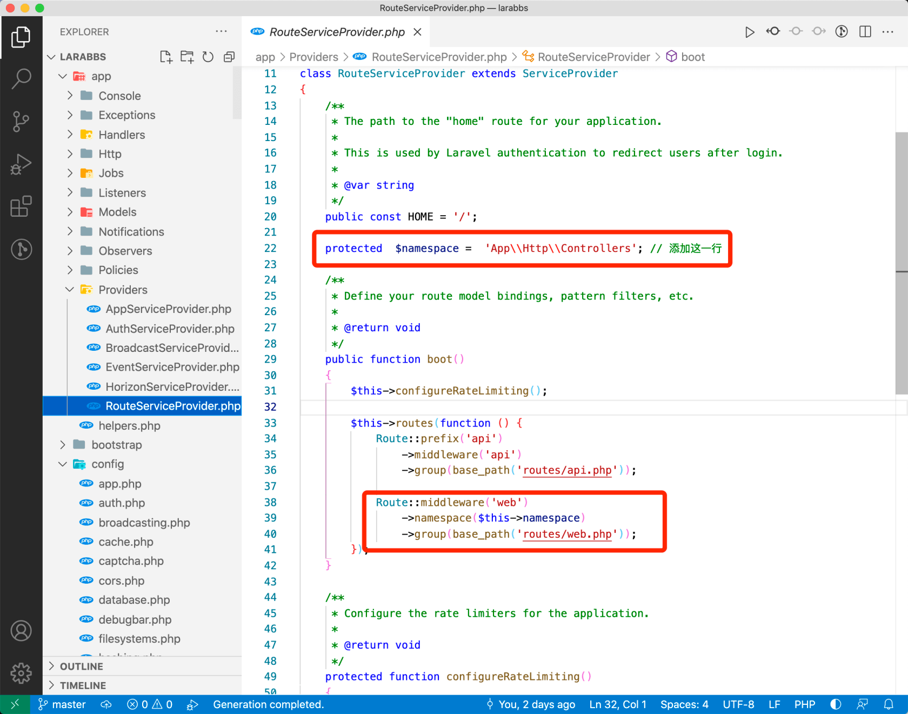Close the RouteServiceProvider.php tab
This screenshot has height=714, width=908.
coord(417,32)
